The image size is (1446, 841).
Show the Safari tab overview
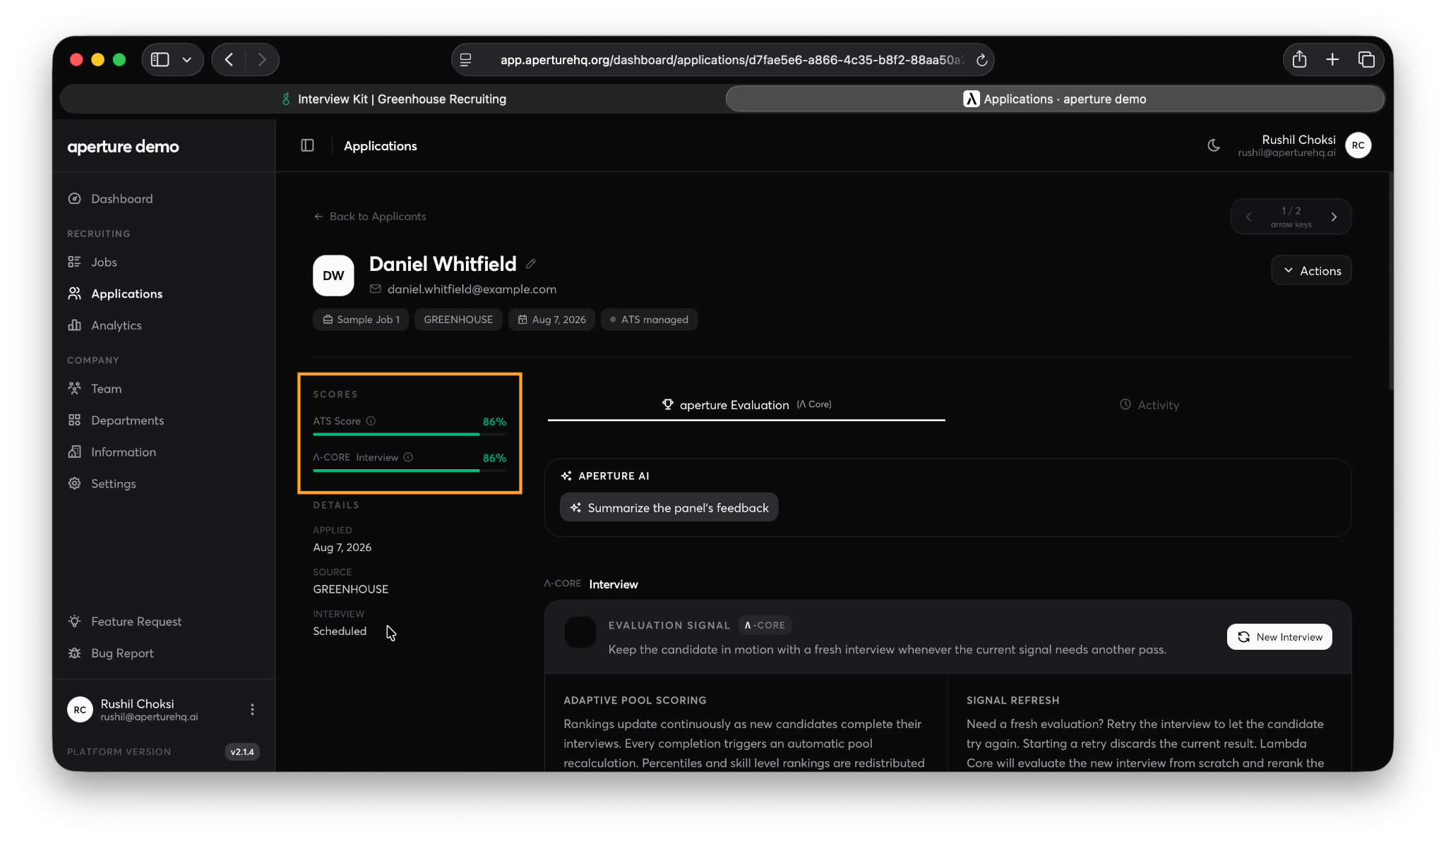(x=1366, y=59)
